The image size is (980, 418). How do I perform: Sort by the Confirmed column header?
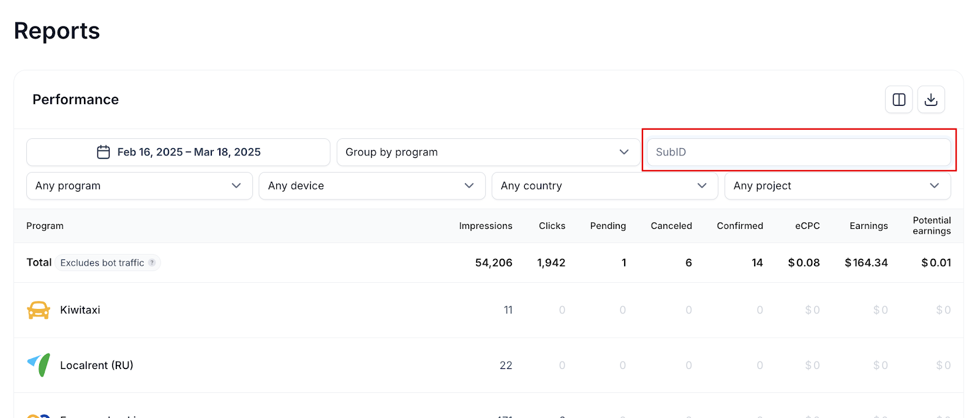740,226
